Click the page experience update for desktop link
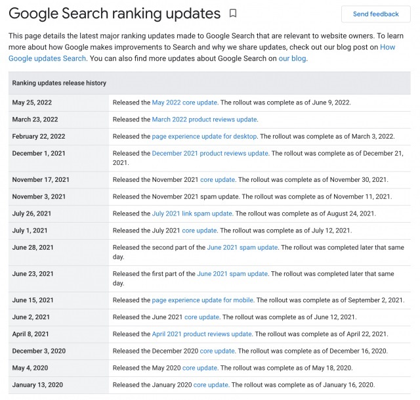The width and height of the screenshot is (420, 400). 204,137
